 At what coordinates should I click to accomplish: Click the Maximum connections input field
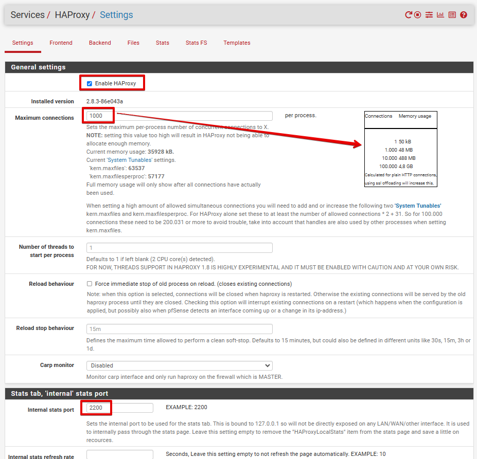(x=179, y=116)
